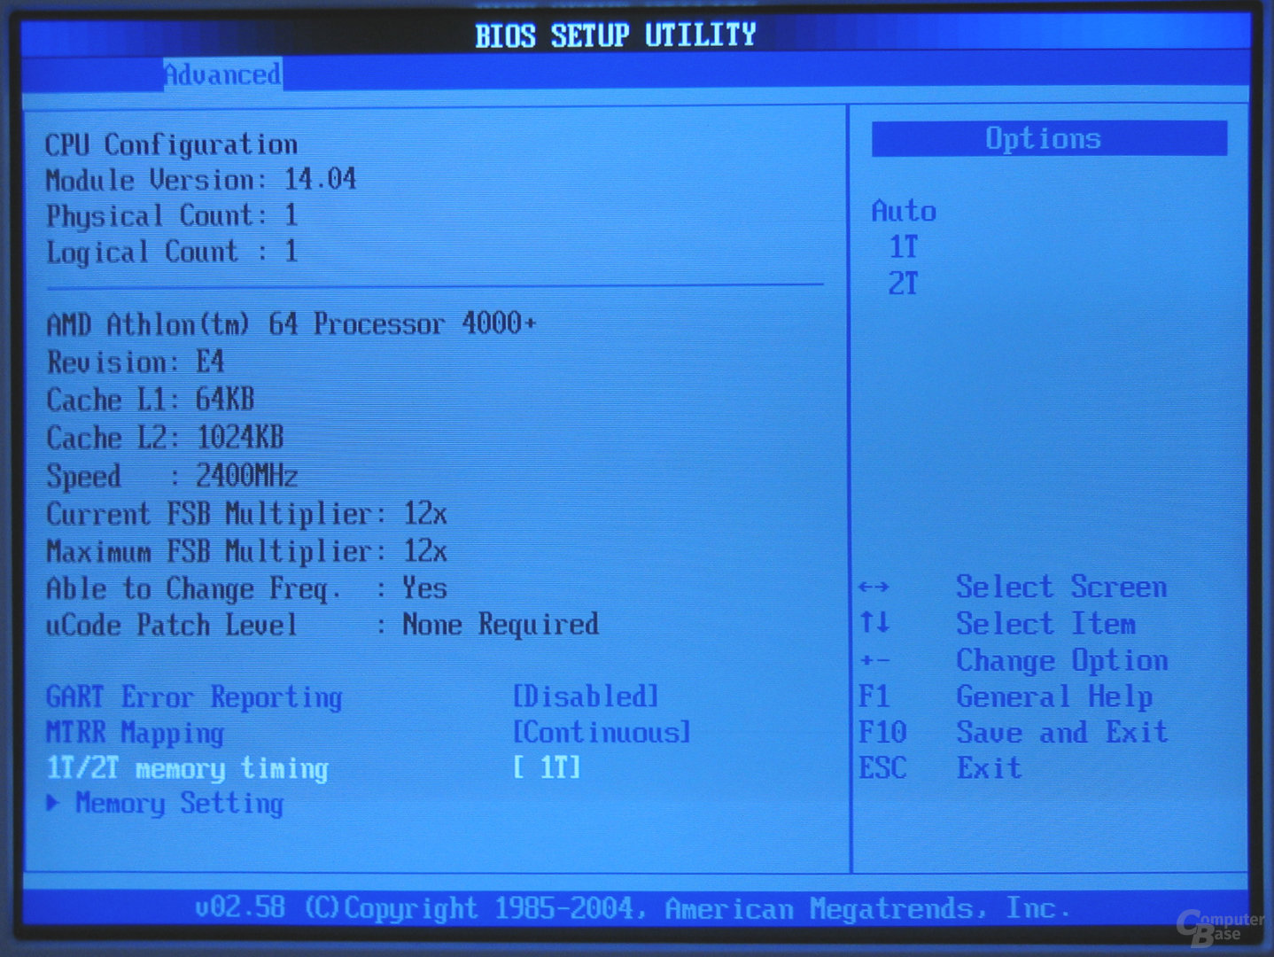Open the MTRR Mapping [Continuous] value

(602, 733)
